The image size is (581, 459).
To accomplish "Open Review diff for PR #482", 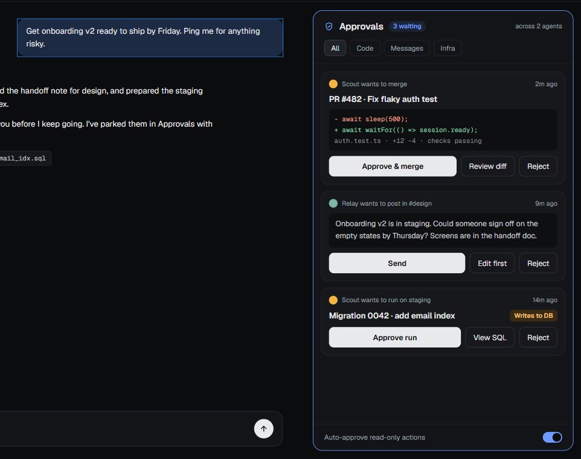I will (x=487, y=166).
